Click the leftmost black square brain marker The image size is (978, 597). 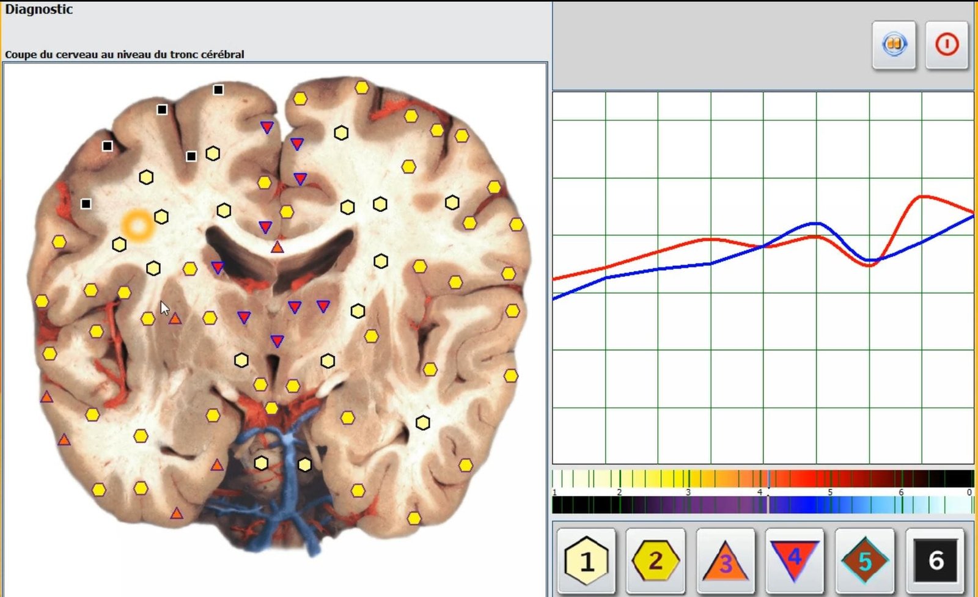click(x=86, y=203)
